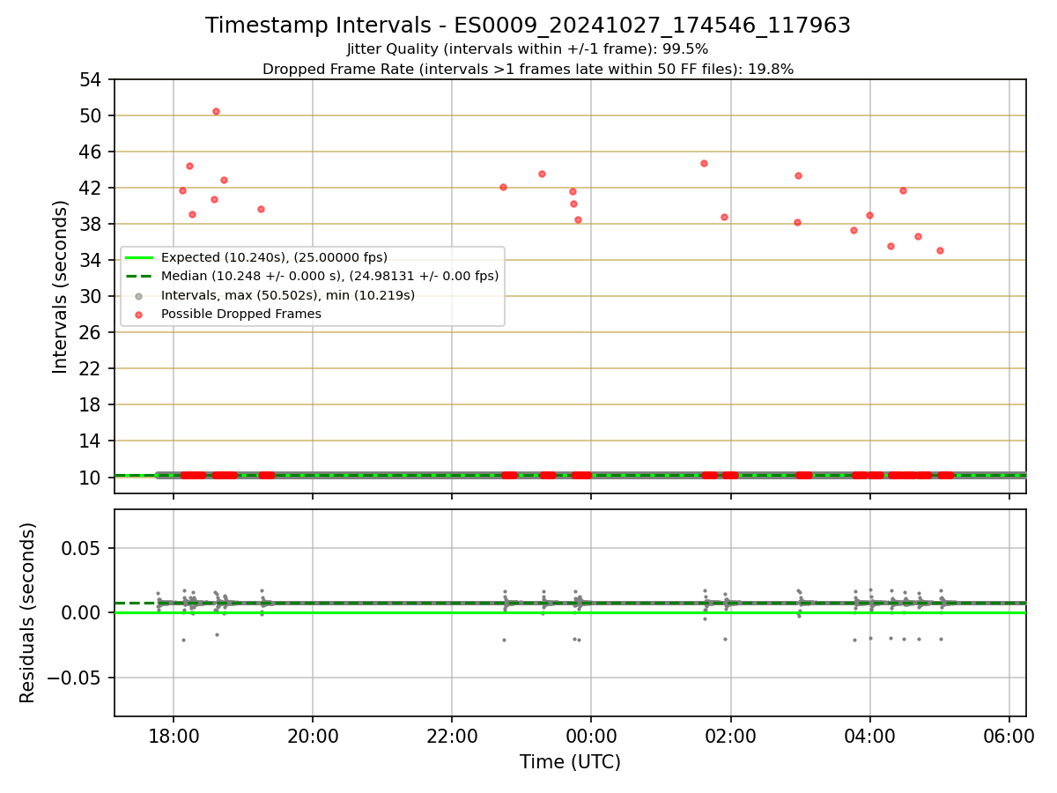This screenshot has height=793, width=1057.
Task: Click the Intervals max/min legend entry
Action: coord(288,295)
